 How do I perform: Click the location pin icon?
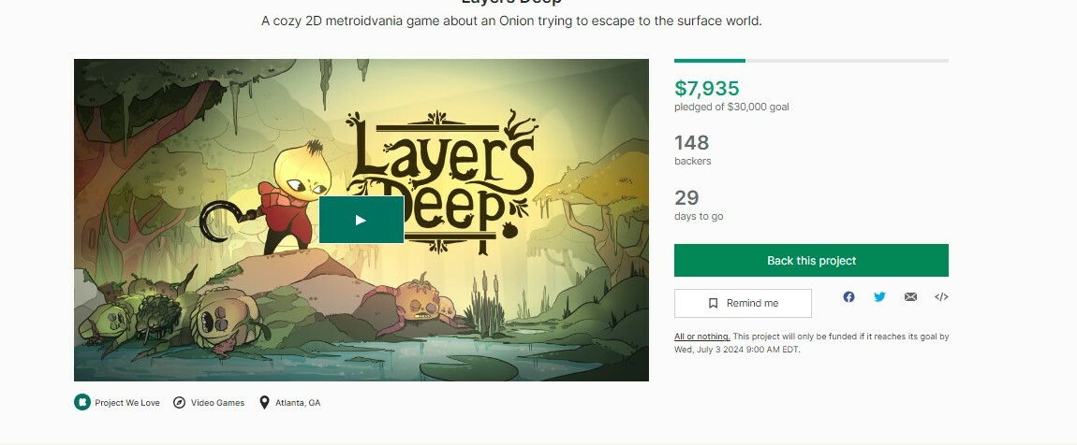(264, 403)
